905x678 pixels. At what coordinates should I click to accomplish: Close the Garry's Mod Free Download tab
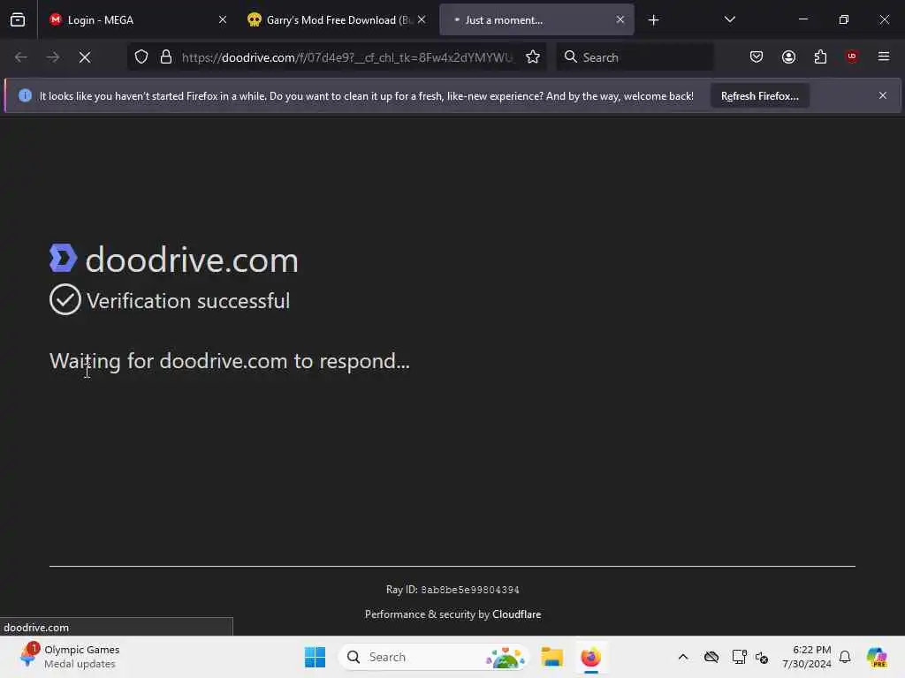(x=422, y=19)
